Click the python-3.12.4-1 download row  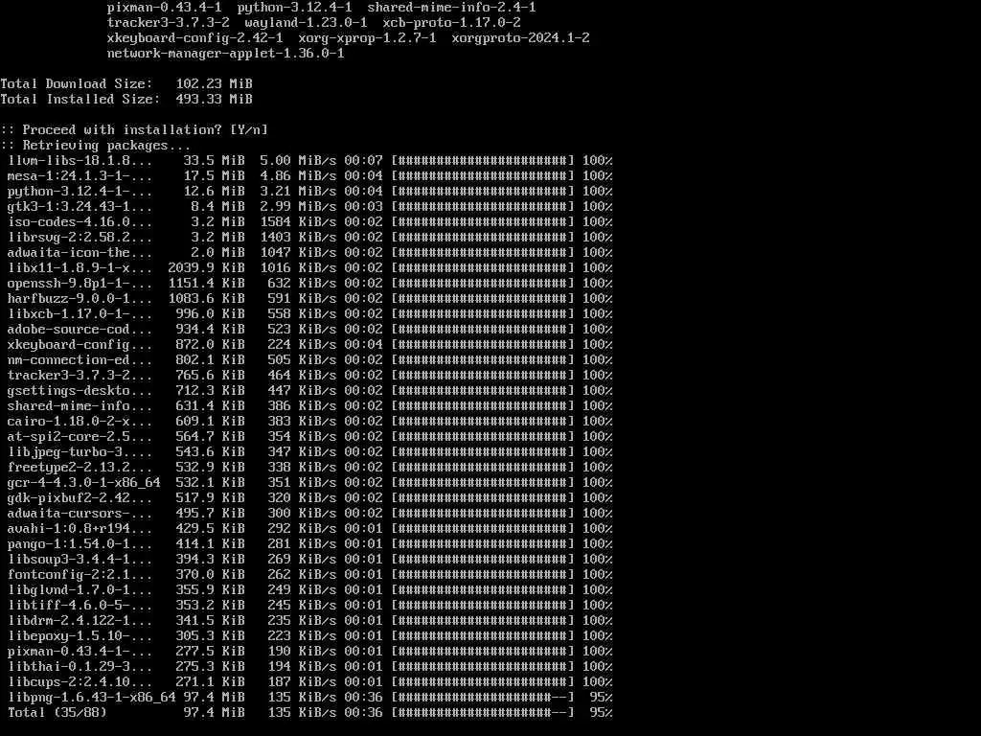(x=310, y=191)
